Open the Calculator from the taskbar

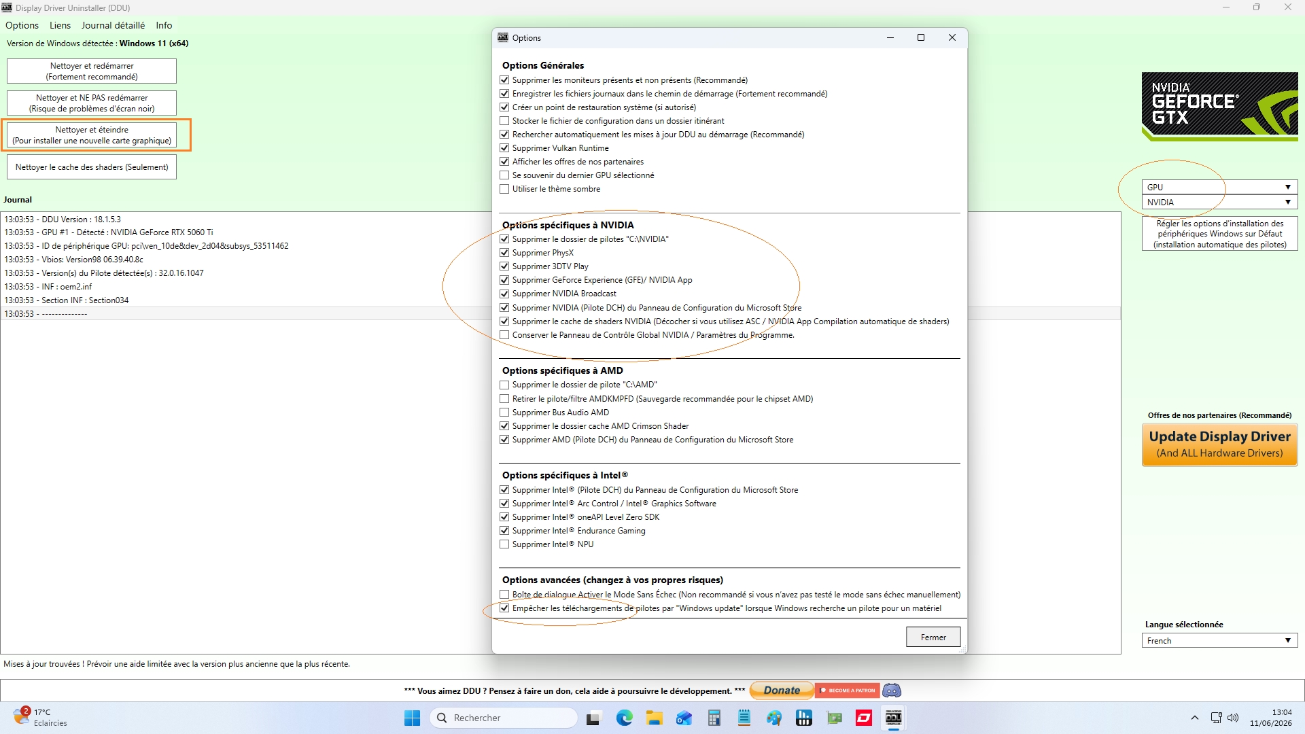[x=714, y=718]
